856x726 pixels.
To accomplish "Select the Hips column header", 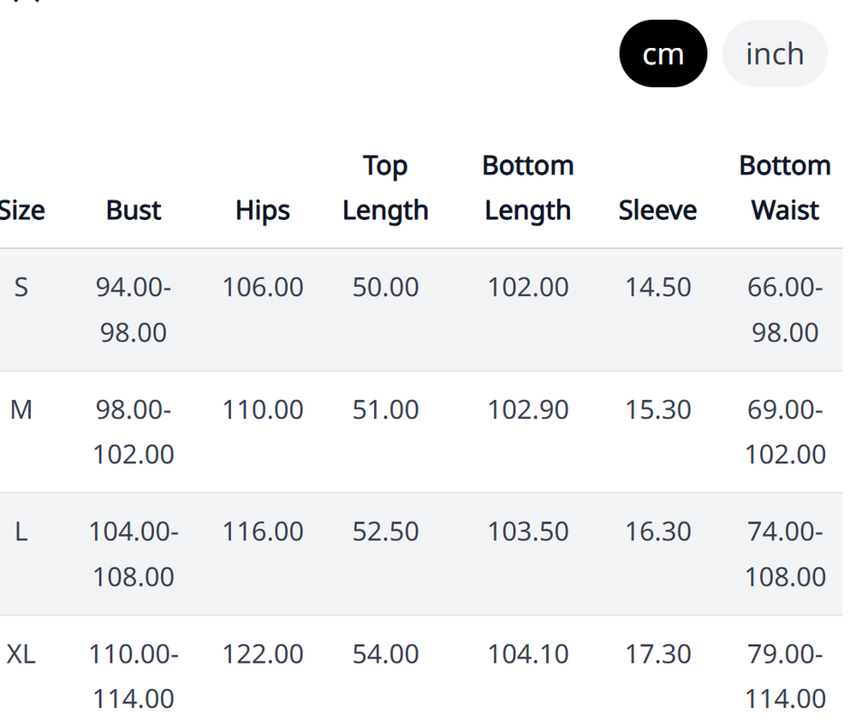I will [263, 211].
